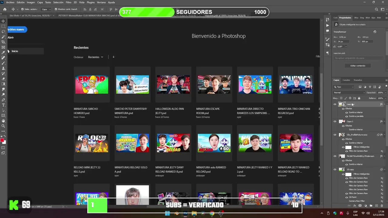Switch to the Trazados tab
This screenshot has height=218, width=388.
click(x=358, y=80)
